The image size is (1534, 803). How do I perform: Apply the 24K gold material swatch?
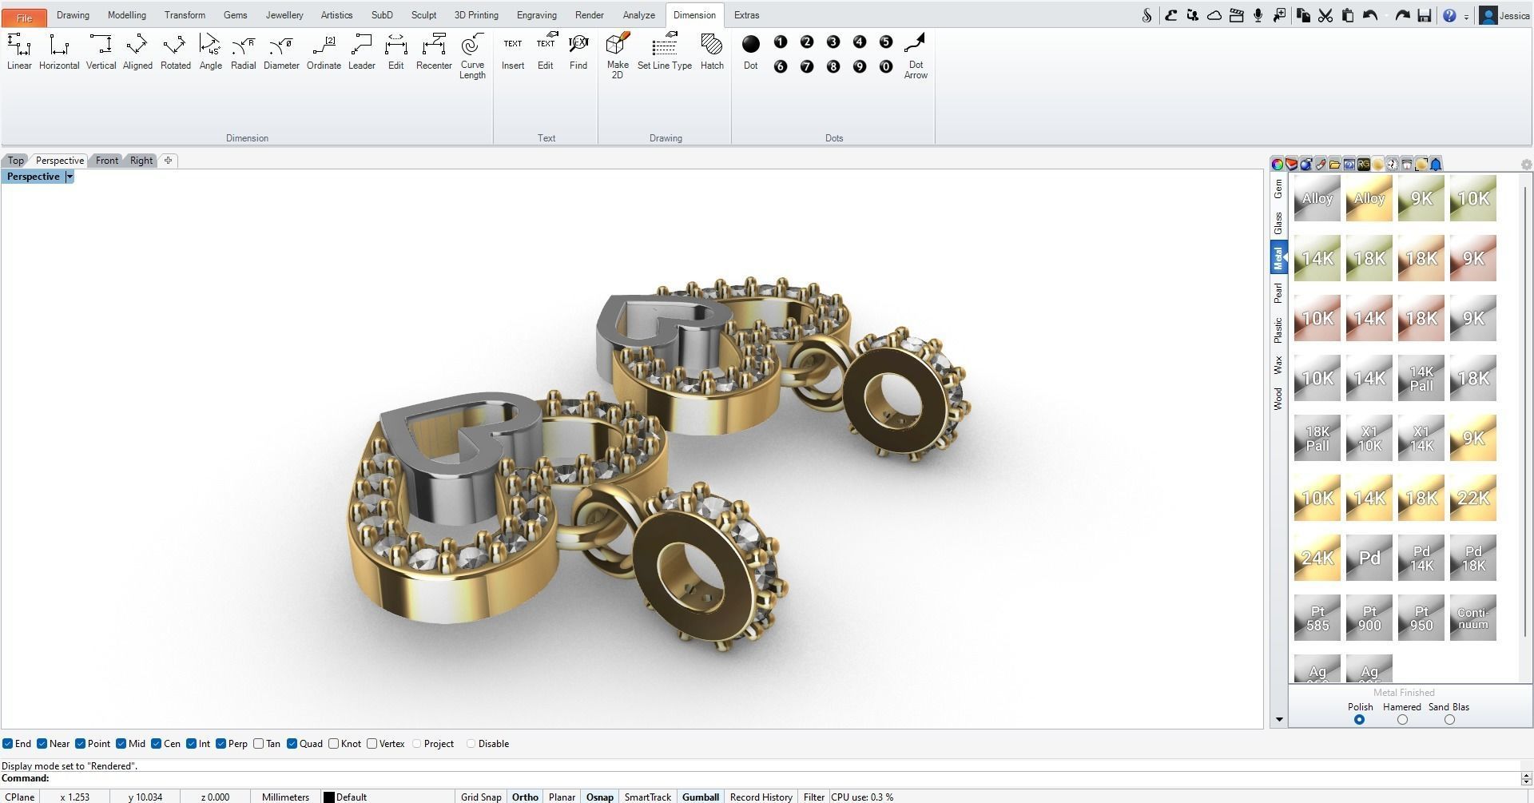coord(1317,558)
